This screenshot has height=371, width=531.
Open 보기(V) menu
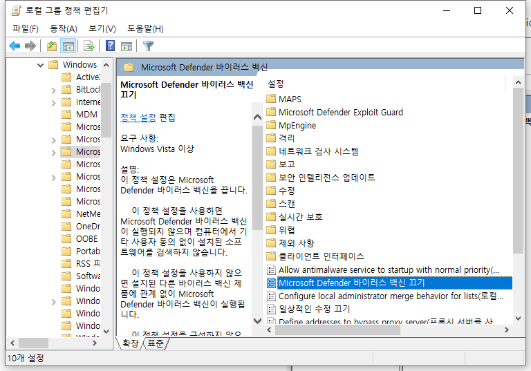[x=102, y=29]
